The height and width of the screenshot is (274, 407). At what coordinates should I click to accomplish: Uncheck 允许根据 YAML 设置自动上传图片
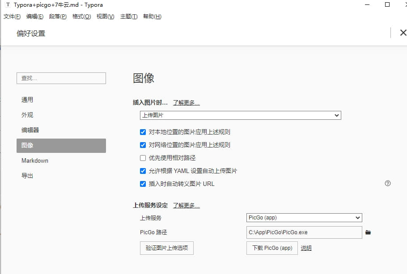144,171
